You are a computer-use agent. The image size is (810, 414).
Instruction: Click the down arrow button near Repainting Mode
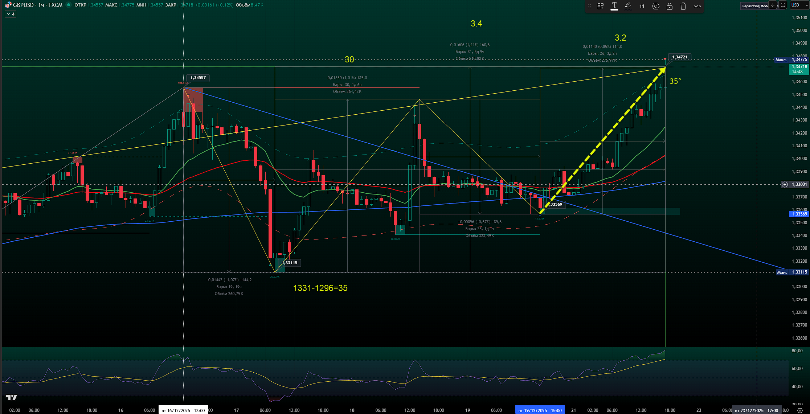pos(773,5)
